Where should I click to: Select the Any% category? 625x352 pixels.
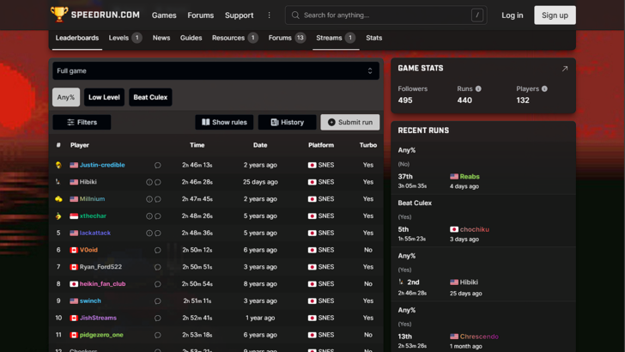pos(66,97)
